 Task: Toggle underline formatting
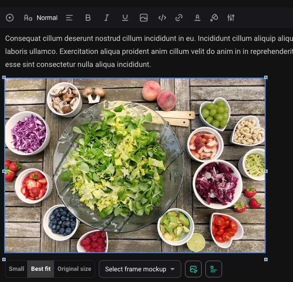(x=125, y=18)
